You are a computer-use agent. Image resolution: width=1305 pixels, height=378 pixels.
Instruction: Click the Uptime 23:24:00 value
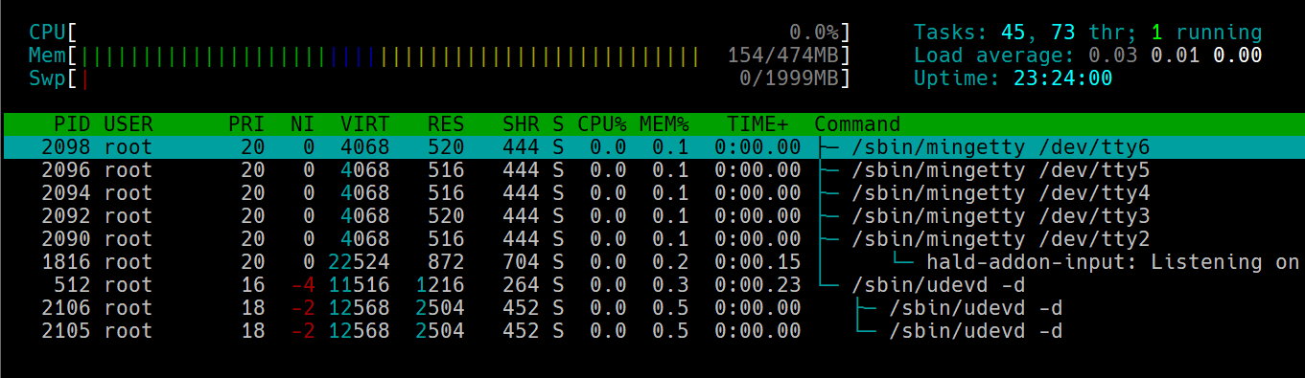[x=1063, y=78]
